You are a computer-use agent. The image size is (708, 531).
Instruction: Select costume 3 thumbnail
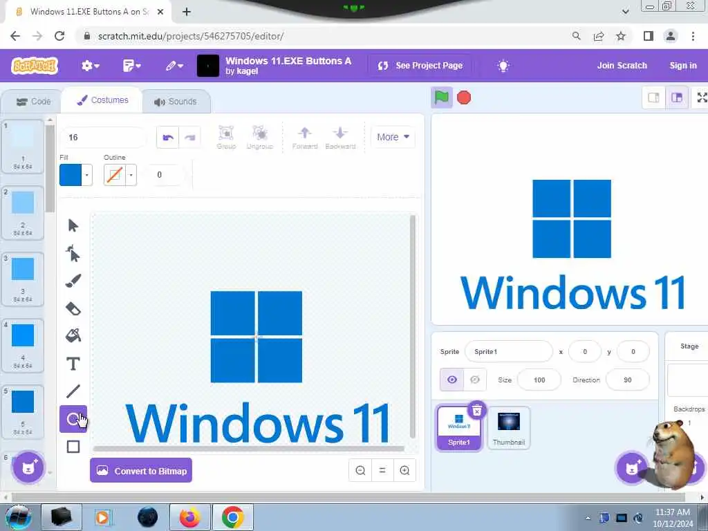(x=23, y=279)
